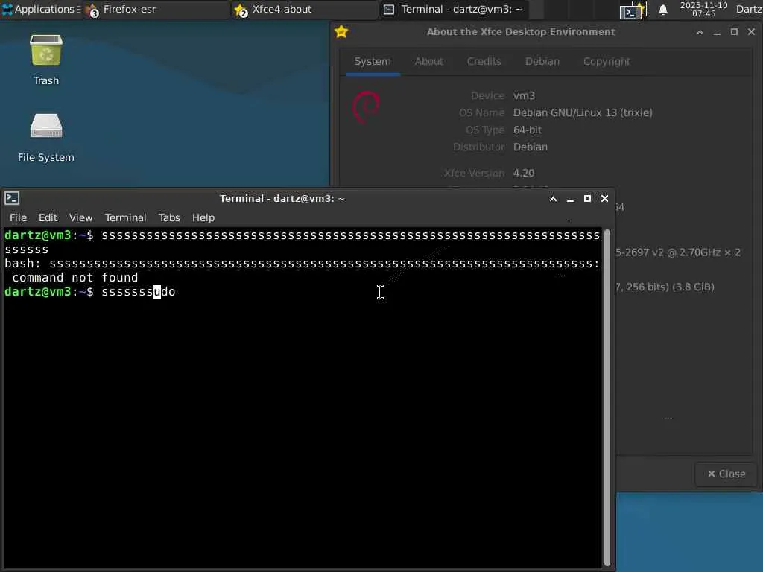Switch to the Copyright tab
Screen dimensions: 763x572
[607, 61]
